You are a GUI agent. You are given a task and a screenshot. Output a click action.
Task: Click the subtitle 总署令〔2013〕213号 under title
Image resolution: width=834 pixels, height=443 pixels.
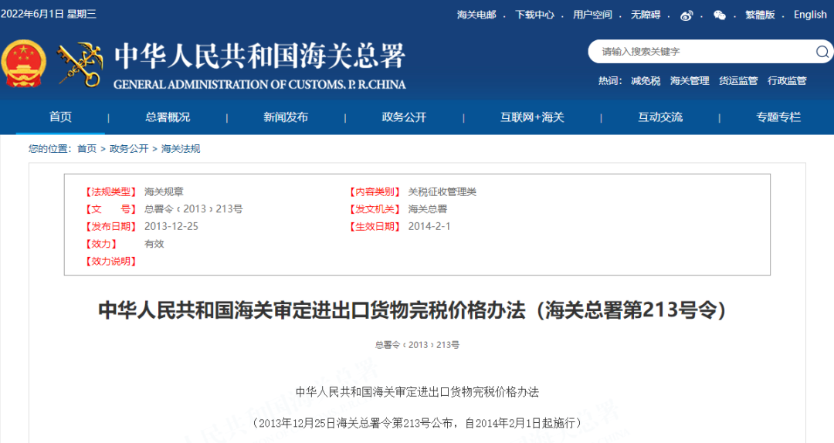tap(417, 345)
